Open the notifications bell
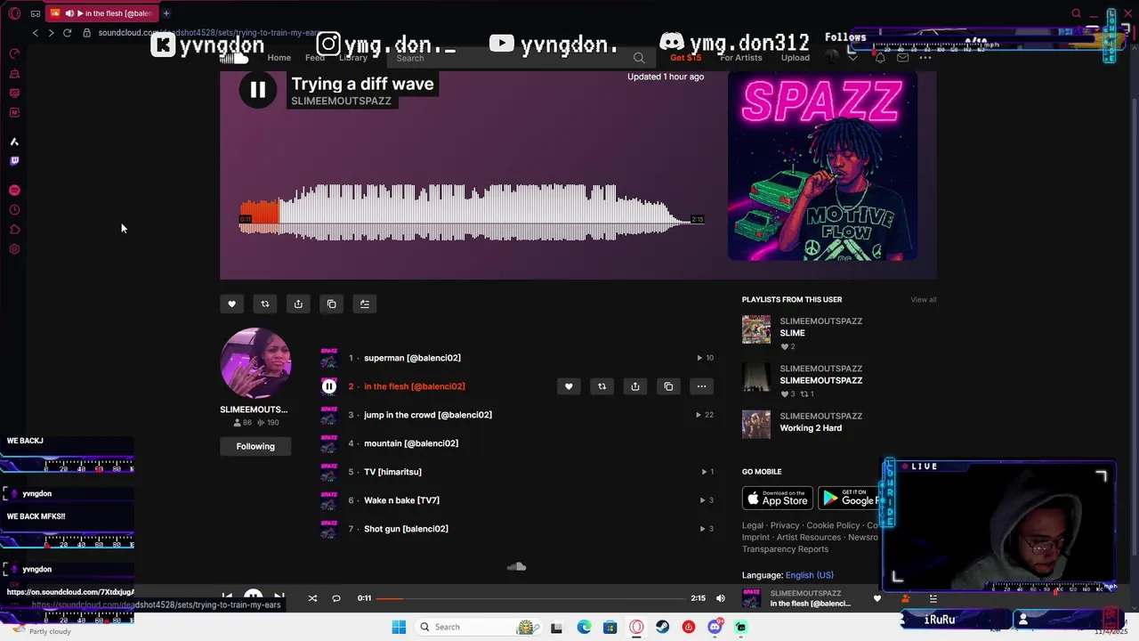The height and width of the screenshot is (641, 1139). point(880,58)
